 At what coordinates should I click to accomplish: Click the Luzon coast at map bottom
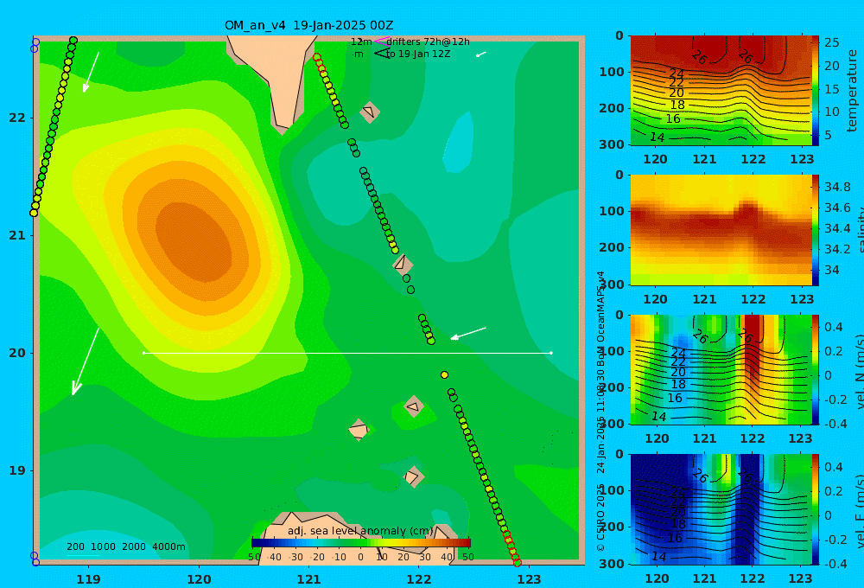pos(359,540)
